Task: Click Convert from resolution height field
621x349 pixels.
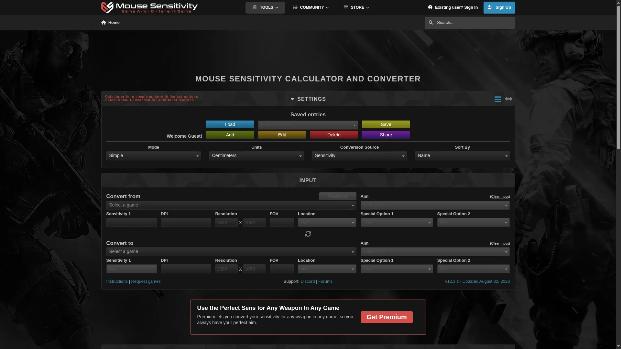Action: click(x=254, y=222)
